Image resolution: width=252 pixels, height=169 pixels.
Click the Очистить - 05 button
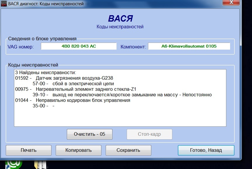click(90, 134)
